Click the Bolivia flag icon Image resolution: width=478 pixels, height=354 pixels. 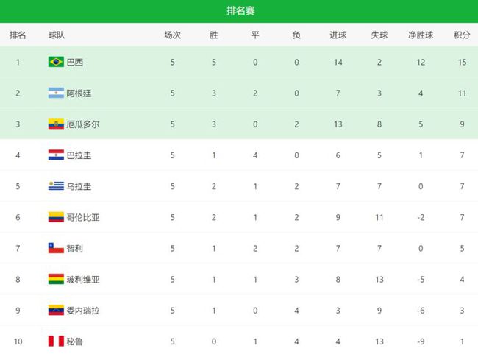(55, 279)
